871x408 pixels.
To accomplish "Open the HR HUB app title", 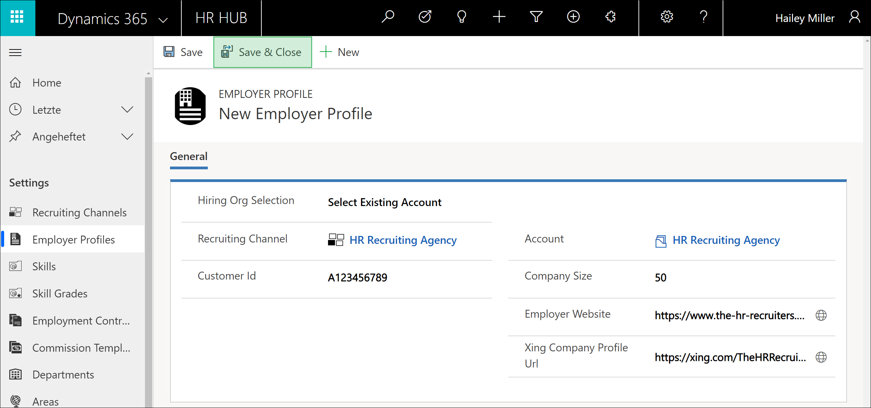I will [221, 18].
